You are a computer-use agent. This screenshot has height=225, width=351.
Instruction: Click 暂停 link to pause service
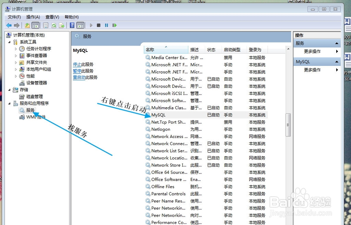(77, 71)
